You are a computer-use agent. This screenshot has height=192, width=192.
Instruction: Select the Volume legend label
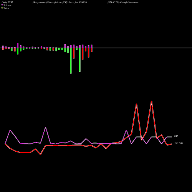coord(7,5)
